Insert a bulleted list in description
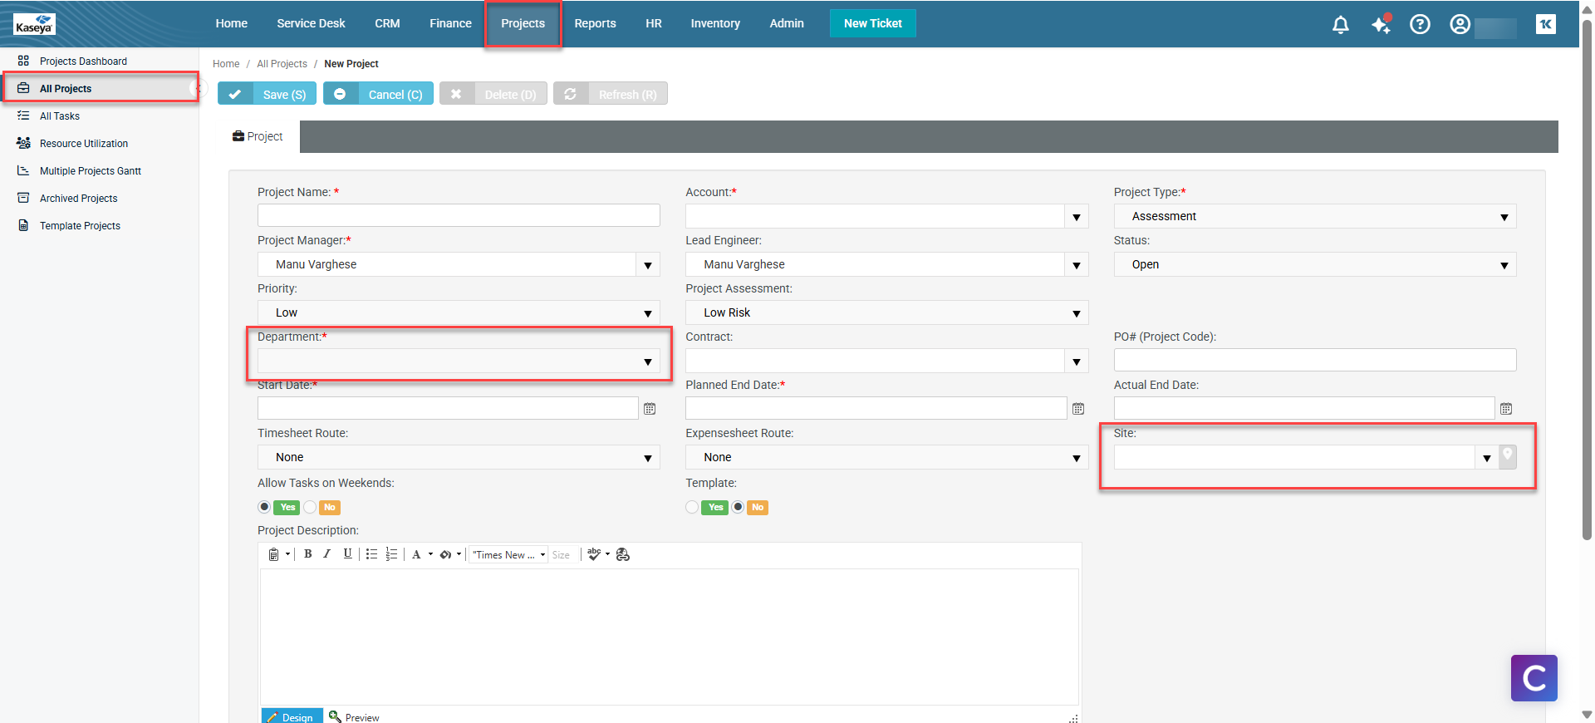Image resolution: width=1595 pixels, height=723 pixels. [371, 554]
